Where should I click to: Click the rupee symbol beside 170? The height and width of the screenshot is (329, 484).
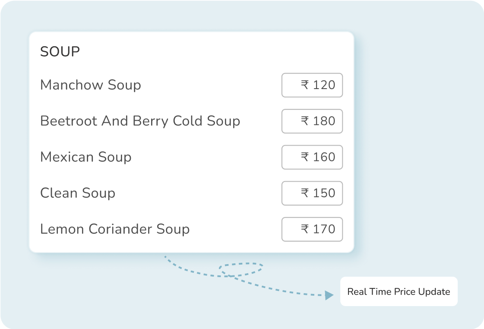(x=305, y=229)
